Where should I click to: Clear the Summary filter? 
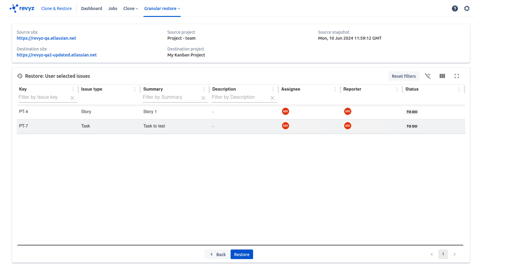click(203, 98)
